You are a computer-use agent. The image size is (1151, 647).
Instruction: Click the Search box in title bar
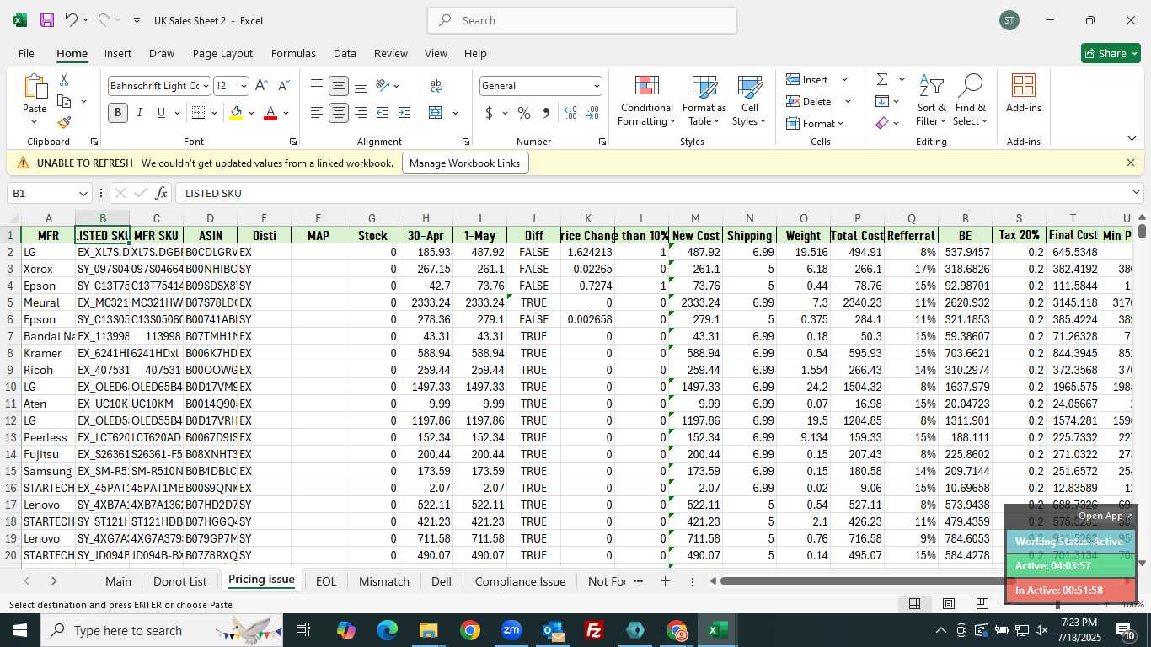pyautogui.click(x=582, y=20)
